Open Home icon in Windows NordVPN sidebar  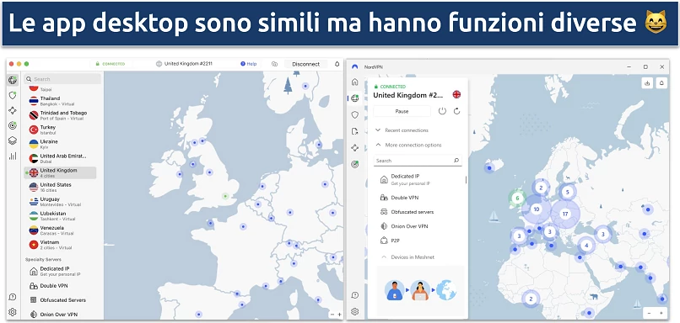click(354, 82)
